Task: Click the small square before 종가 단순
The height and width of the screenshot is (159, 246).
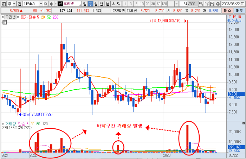Action: [x=18, y=17]
